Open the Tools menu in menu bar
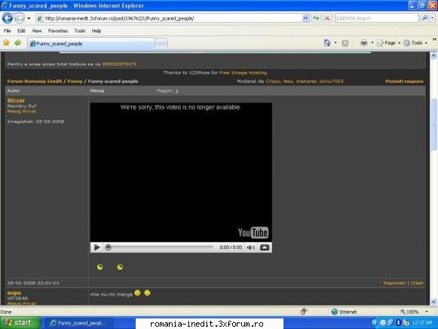438x329 pixels. coord(80,31)
